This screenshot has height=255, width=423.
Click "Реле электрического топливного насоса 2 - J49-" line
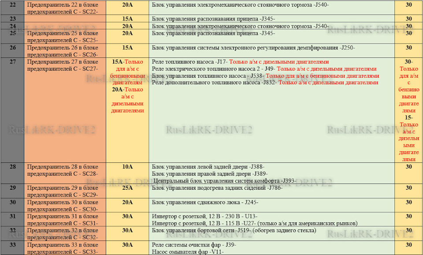(x=214, y=69)
